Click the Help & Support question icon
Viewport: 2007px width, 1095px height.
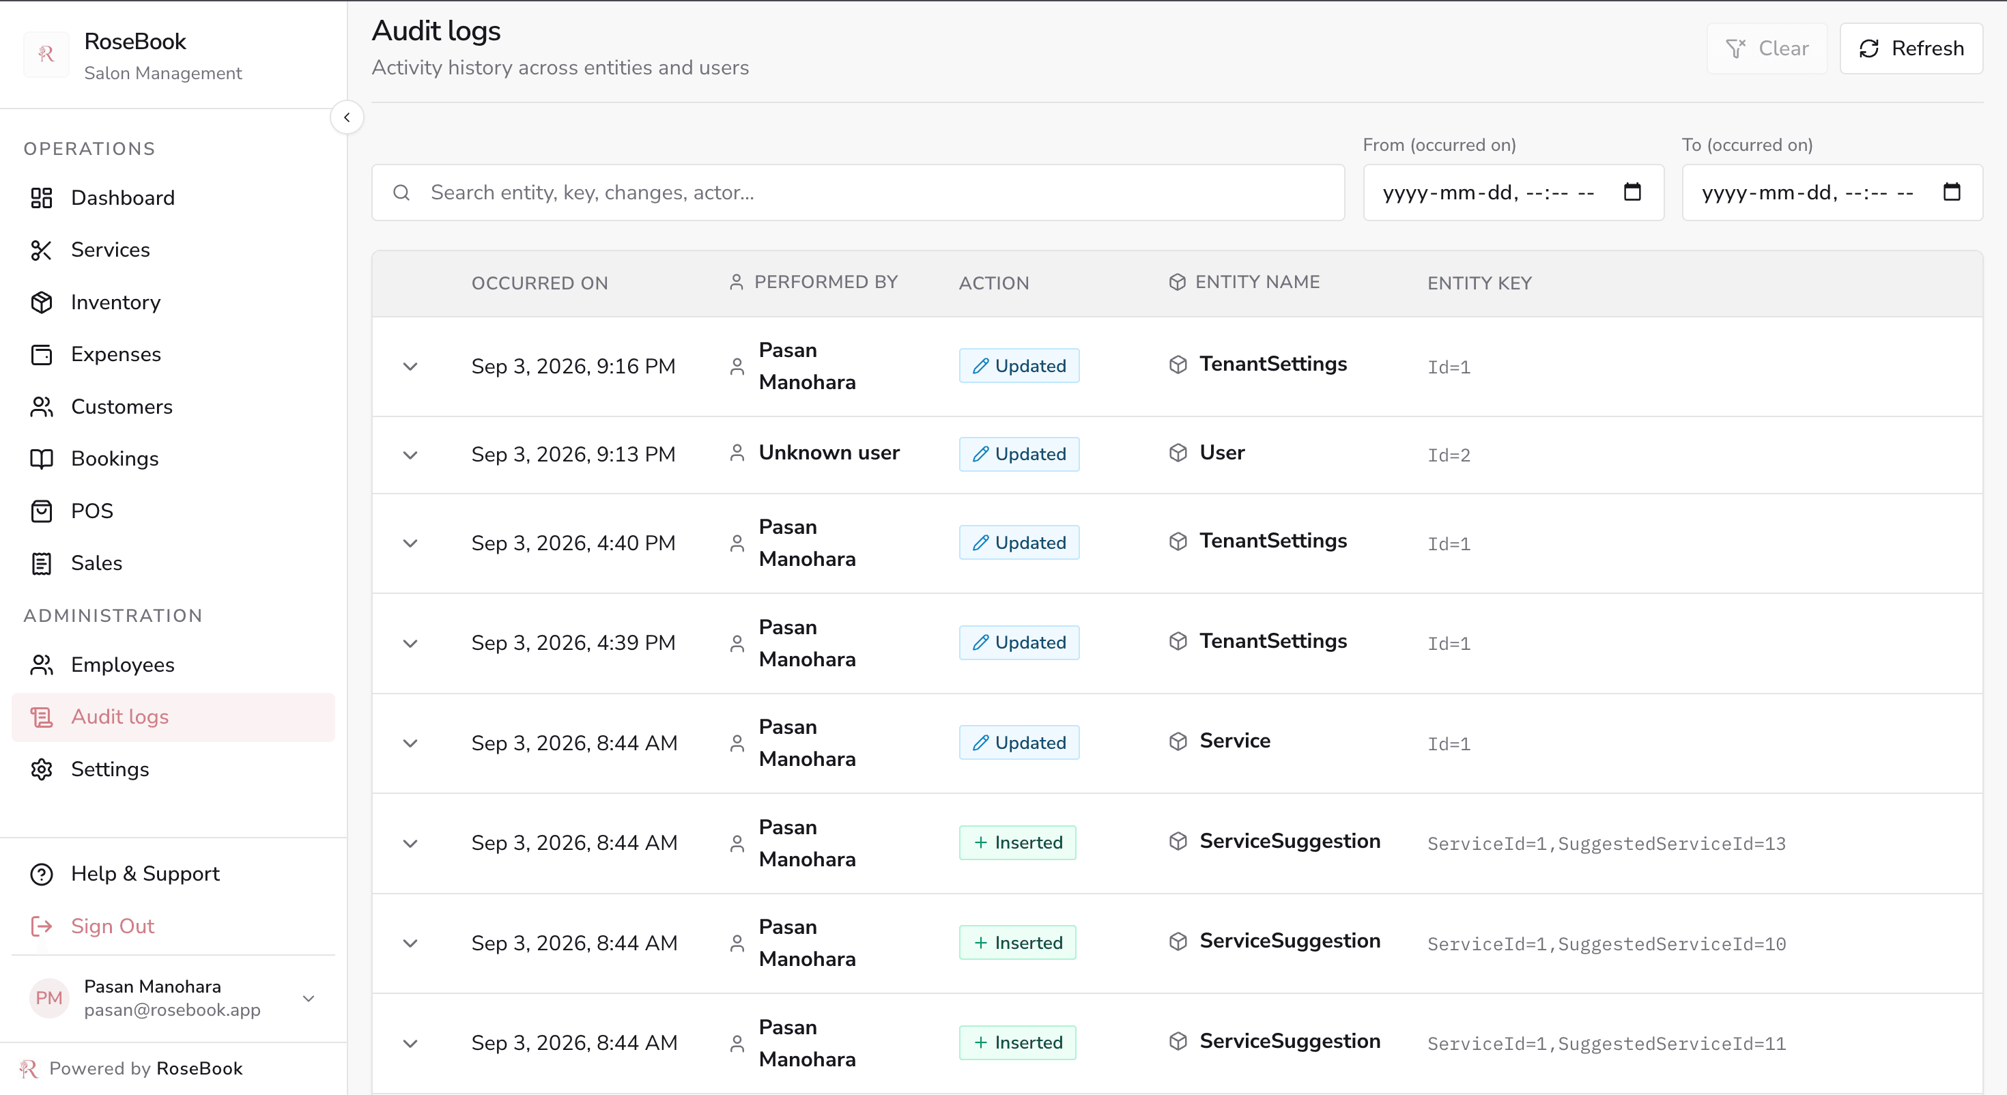point(41,874)
